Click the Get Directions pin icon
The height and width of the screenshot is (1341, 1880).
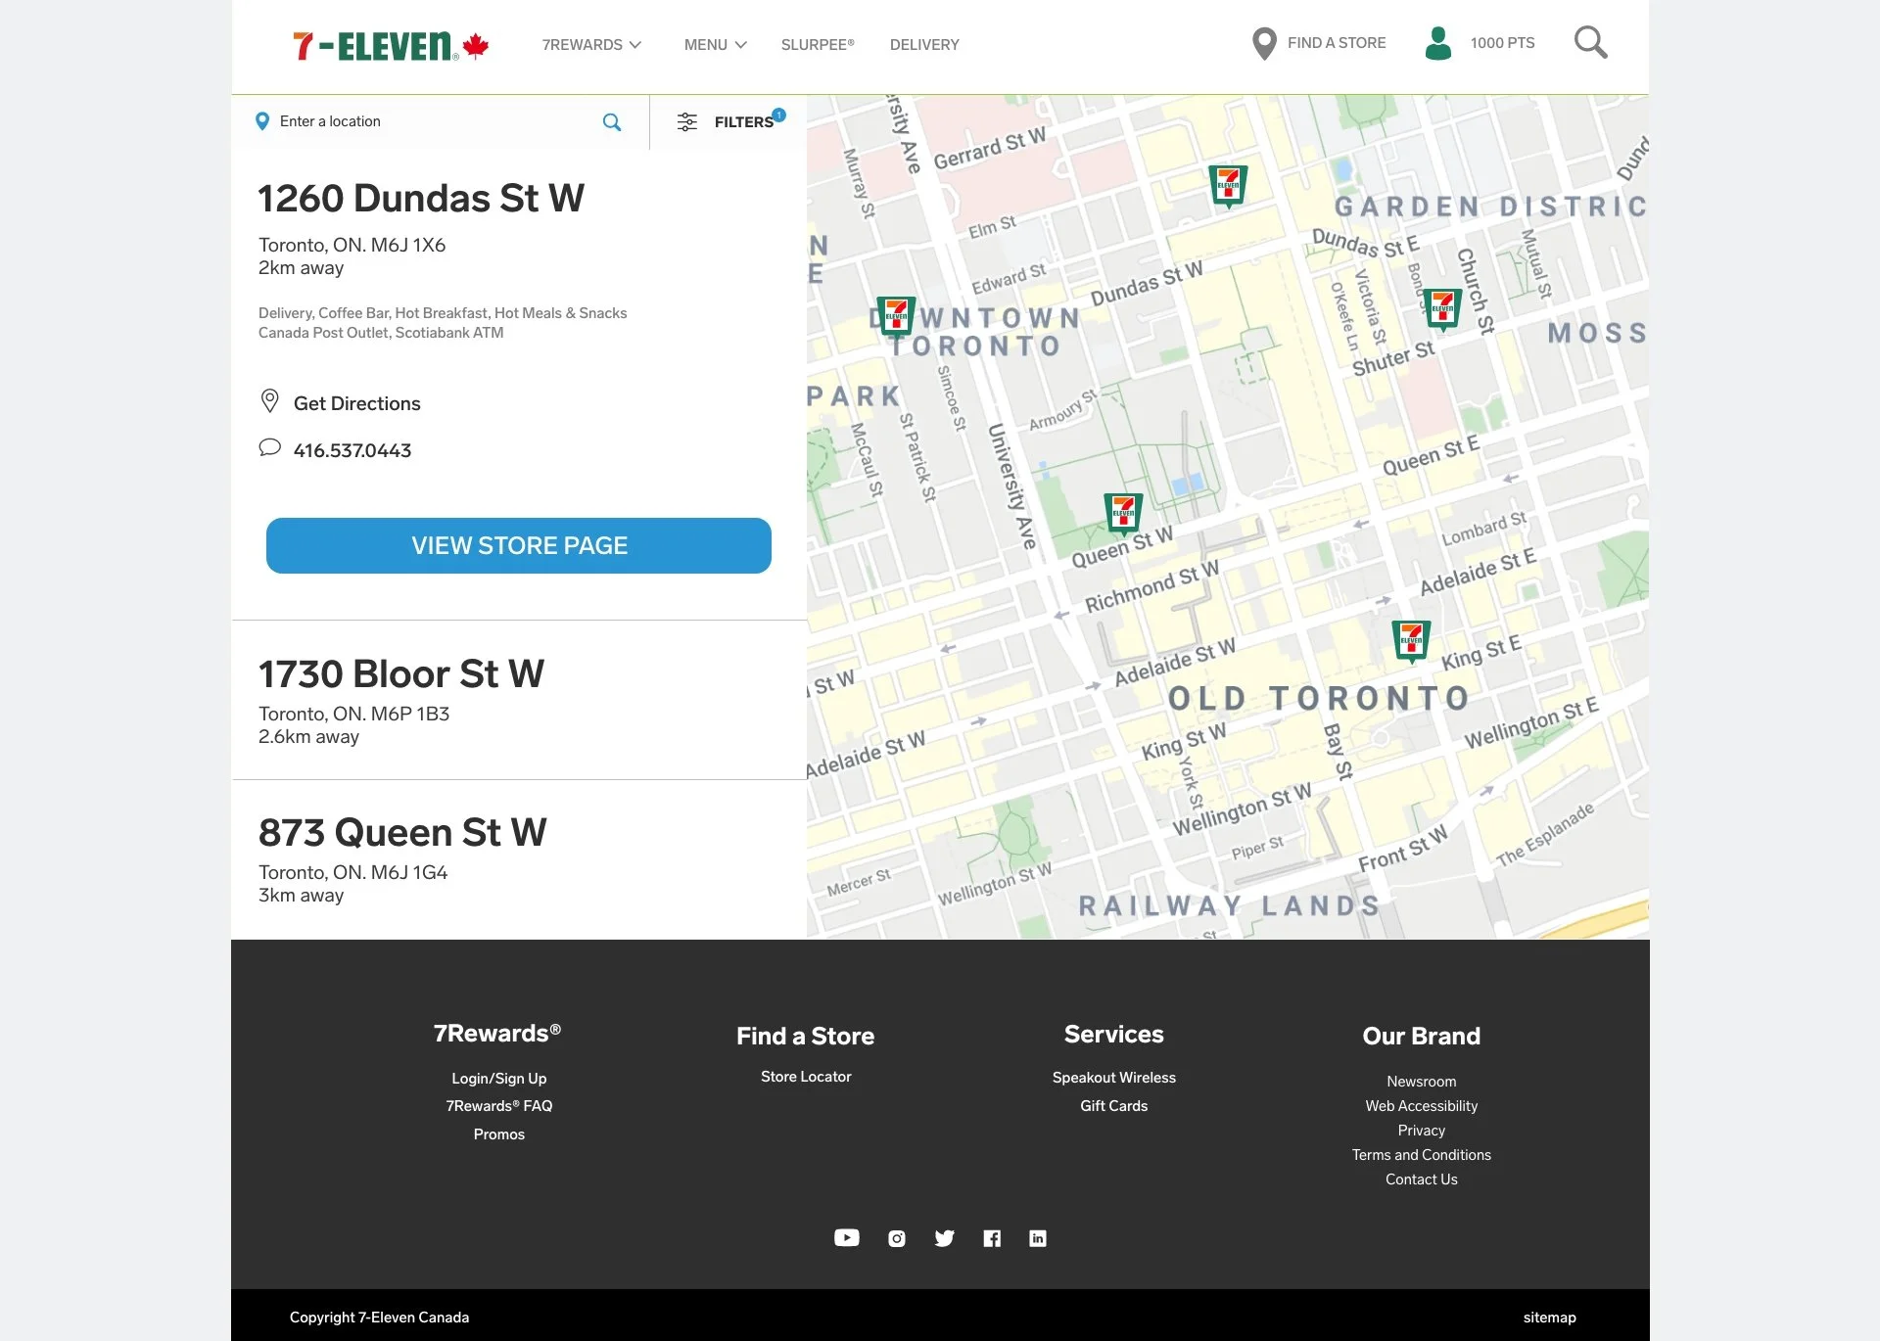(x=270, y=401)
